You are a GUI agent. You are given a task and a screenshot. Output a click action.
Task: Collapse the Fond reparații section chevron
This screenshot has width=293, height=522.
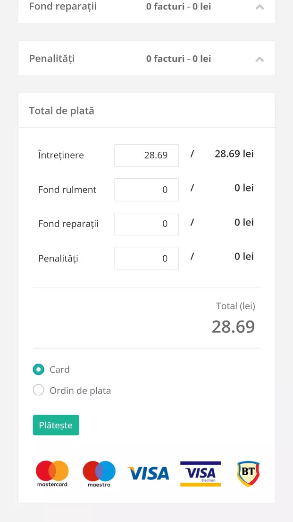pyautogui.click(x=260, y=7)
